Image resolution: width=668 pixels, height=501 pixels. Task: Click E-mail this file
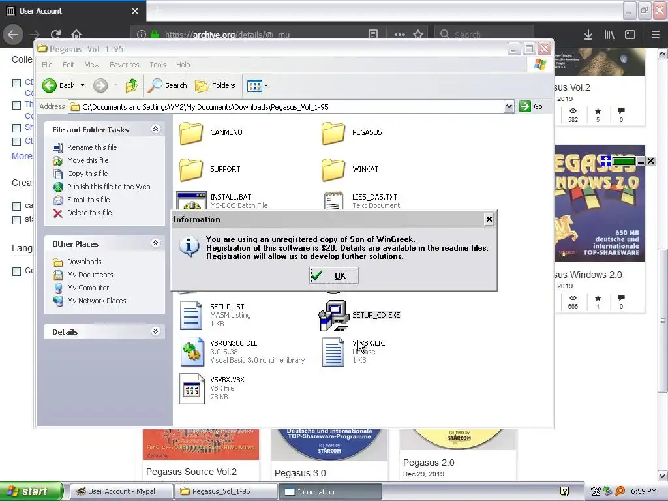coord(88,200)
